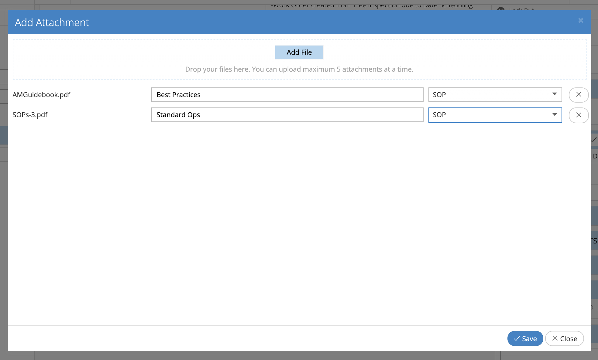Select the SOPs-3.pdf file name
Image resolution: width=598 pixels, height=360 pixels.
30,115
